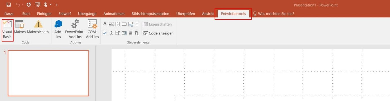Open the Customize Quick Access Toolbar dropdown
Screen dimensions: 390x101
click(x=57, y=5)
